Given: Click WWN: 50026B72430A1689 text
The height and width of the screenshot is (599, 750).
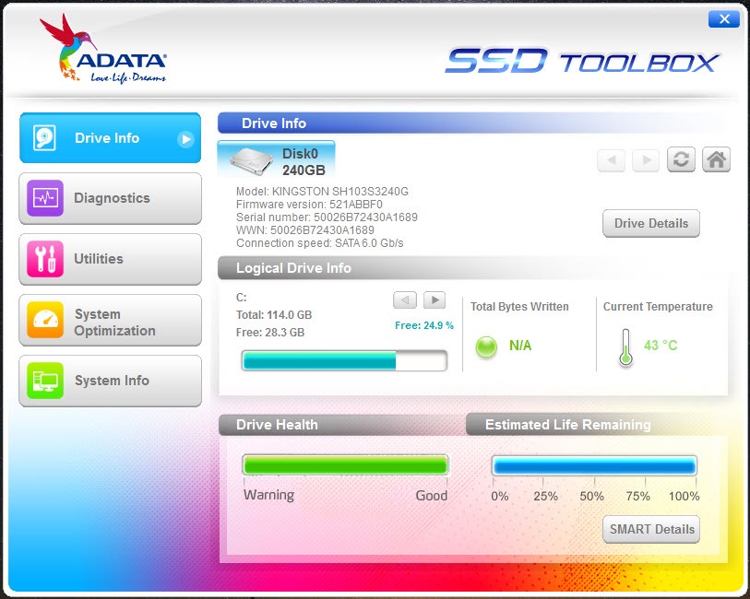Looking at the screenshot, I should [305, 230].
